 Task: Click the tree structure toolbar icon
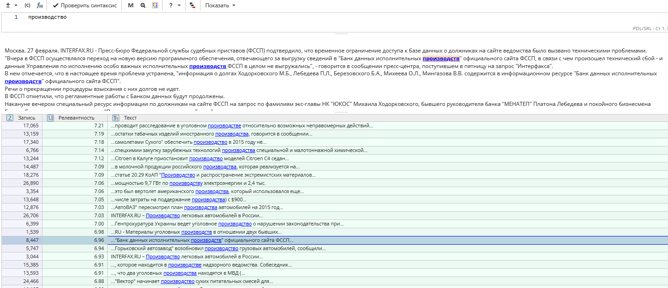click(x=192, y=5)
